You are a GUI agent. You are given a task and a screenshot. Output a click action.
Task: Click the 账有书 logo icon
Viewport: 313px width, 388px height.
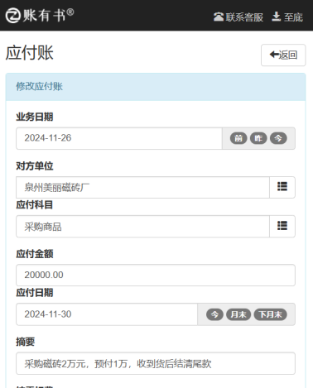(x=13, y=15)
